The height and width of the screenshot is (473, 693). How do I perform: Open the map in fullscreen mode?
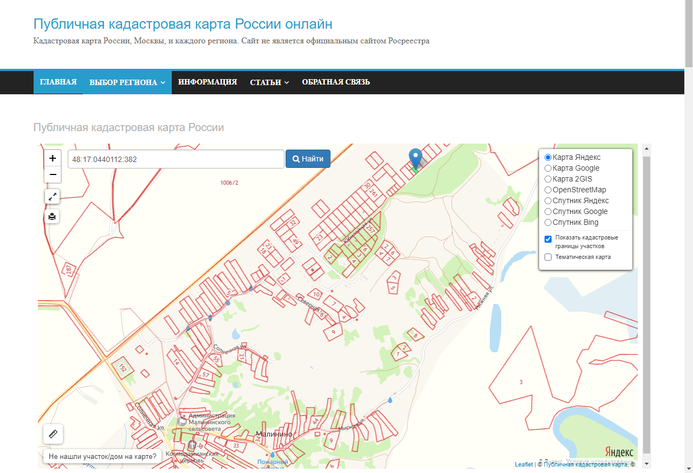coord(52,197)
